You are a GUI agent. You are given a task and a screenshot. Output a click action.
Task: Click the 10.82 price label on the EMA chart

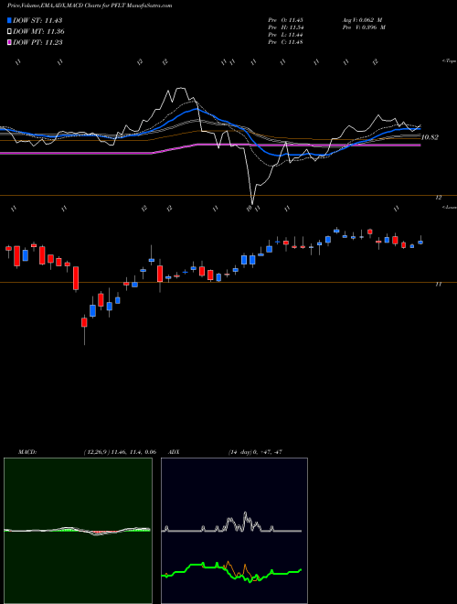[x=430, y=137]
